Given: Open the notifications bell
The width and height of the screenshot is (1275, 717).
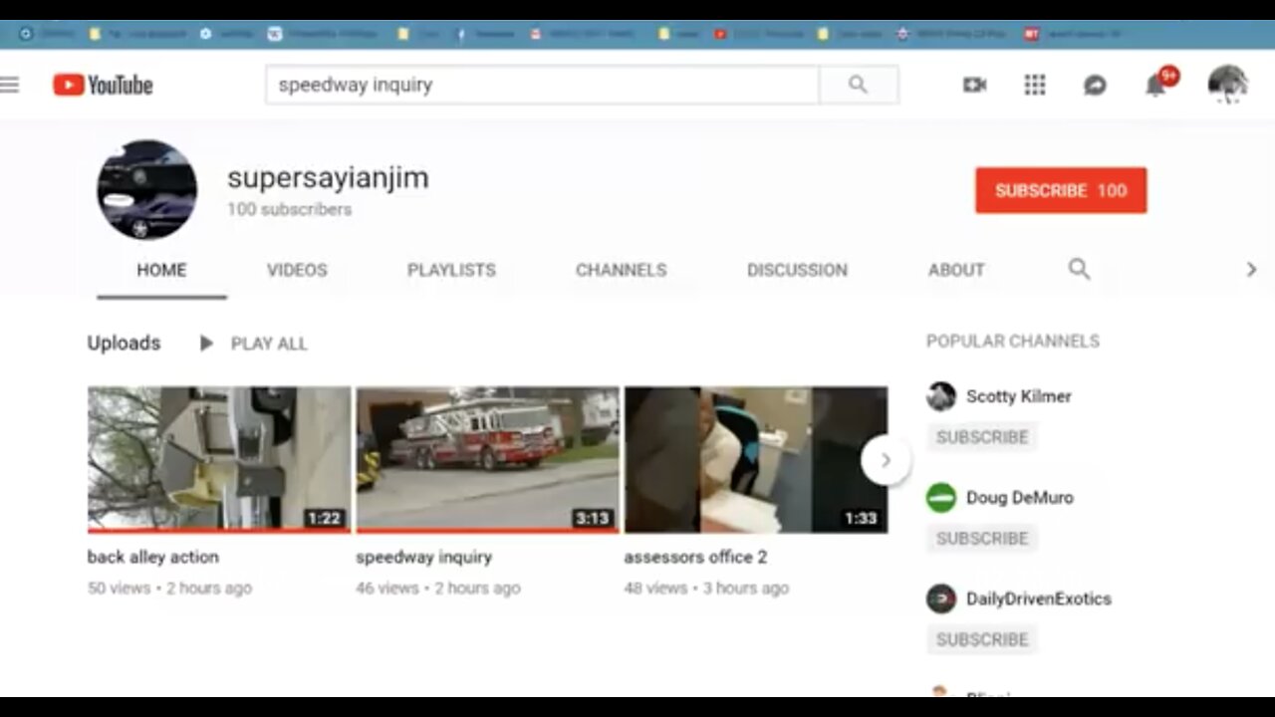Looking at the screenshot, I should click(1155, 85).
